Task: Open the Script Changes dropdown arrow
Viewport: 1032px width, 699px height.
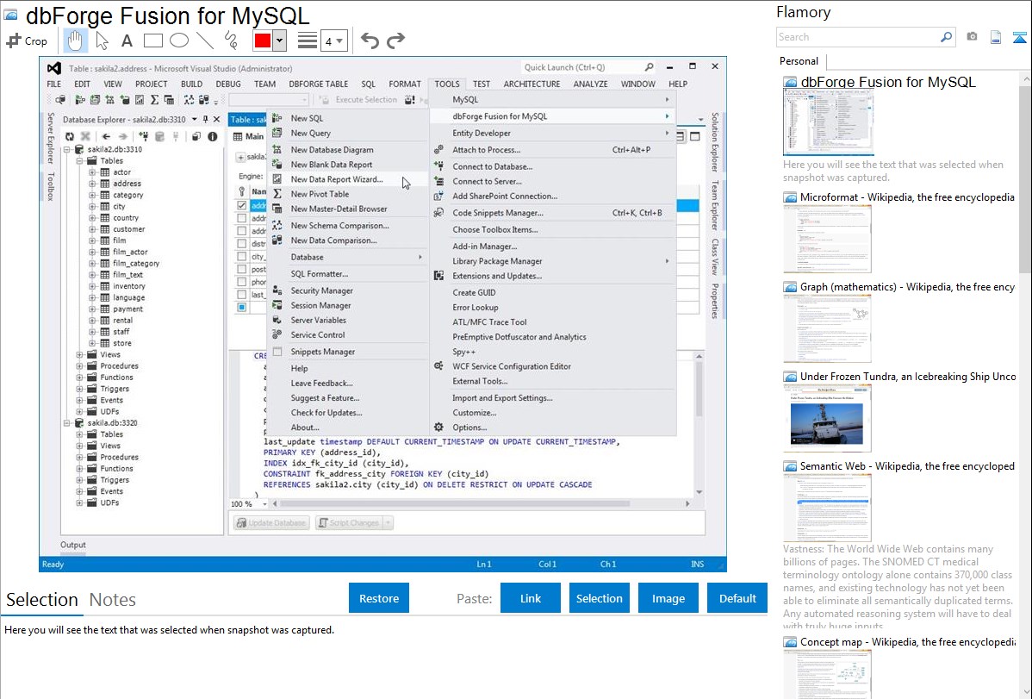Action: [389, 523]
